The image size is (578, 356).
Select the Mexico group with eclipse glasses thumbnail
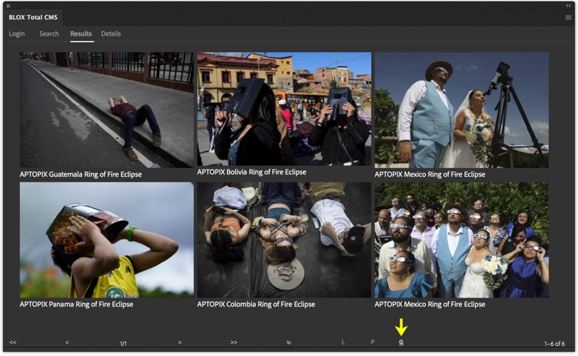click(462, 240)
